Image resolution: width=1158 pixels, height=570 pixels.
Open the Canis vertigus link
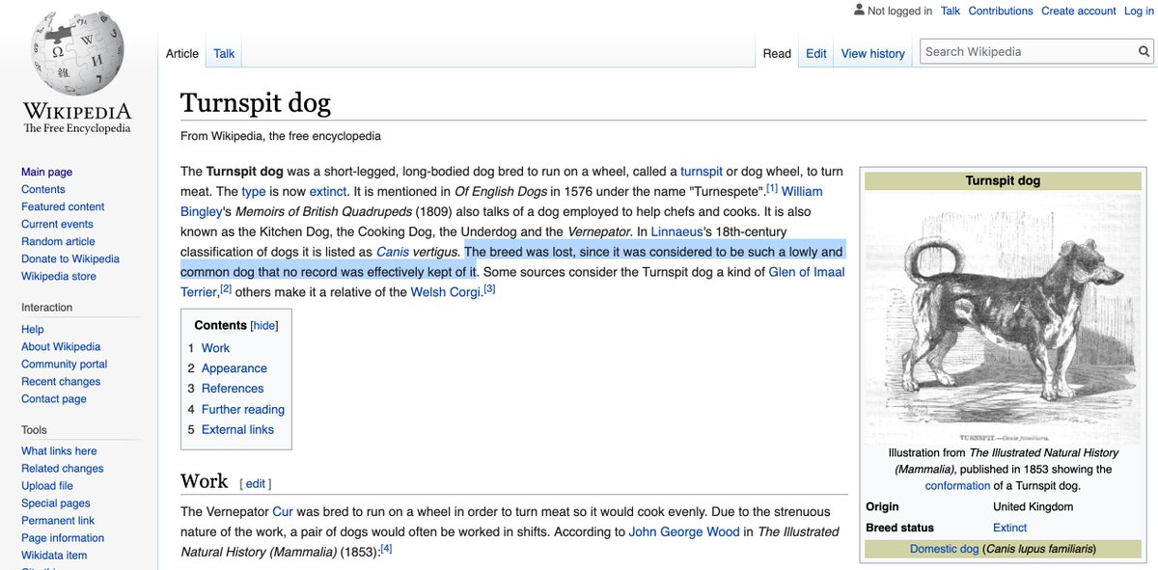pyautogui.click(x=417, y=252)
